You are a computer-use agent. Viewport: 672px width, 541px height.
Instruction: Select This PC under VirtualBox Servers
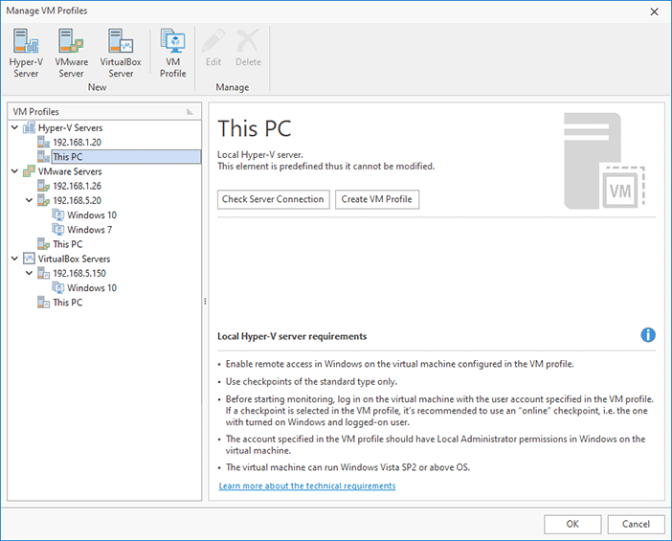(67, 303)
